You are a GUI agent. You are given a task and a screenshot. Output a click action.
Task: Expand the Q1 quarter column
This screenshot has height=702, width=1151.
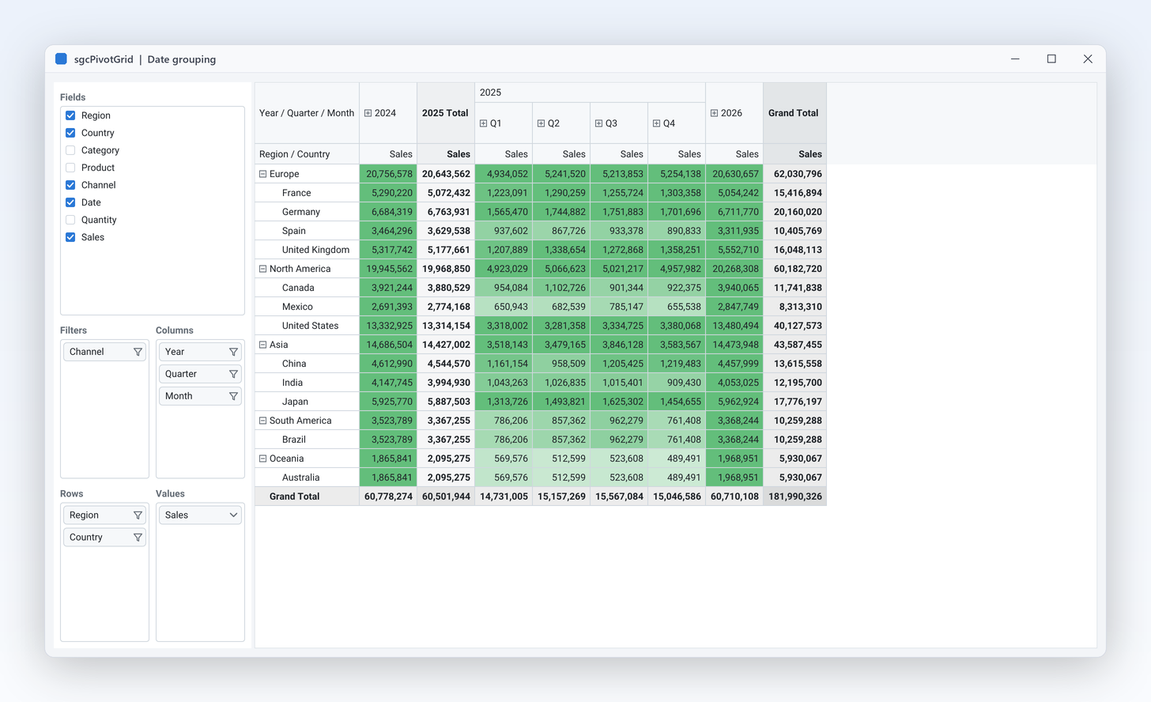483,123
